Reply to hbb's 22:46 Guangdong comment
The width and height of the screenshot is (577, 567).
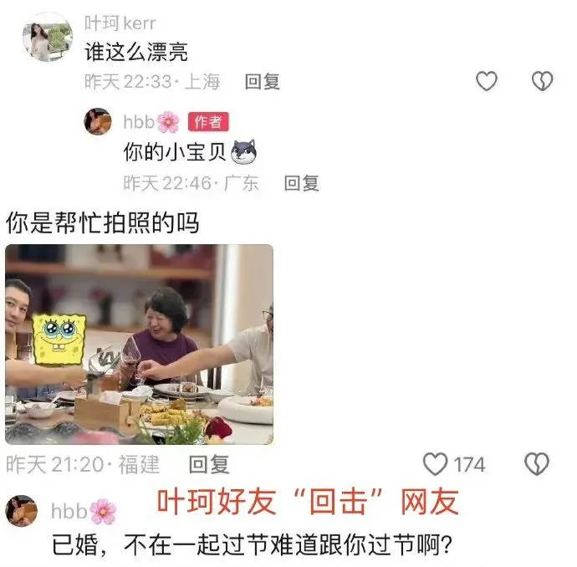click(301, 183)
